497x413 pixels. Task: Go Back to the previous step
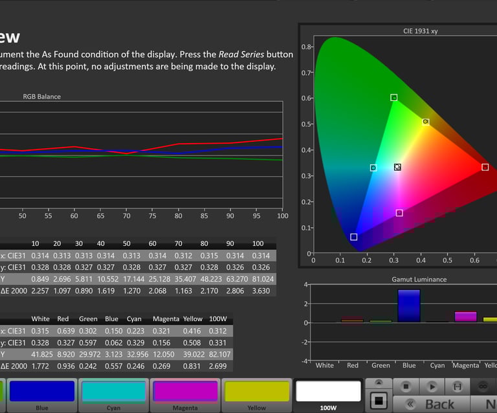click(x=431, y=405)
